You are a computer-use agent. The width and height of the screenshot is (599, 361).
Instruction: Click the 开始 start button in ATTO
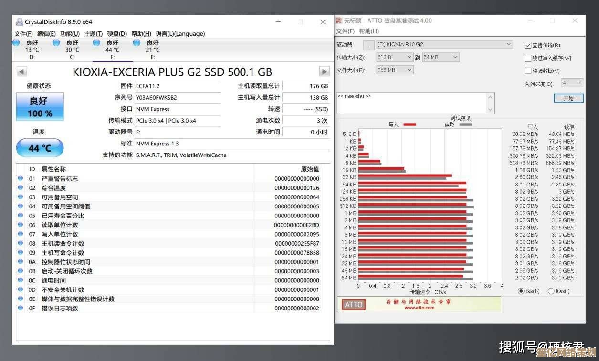[568, 98]
